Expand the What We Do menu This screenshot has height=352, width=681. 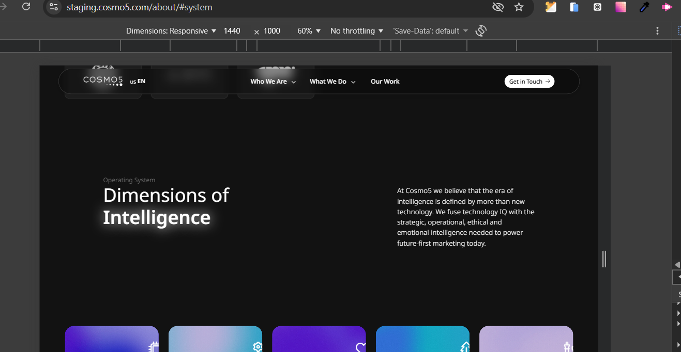[332, 82]
